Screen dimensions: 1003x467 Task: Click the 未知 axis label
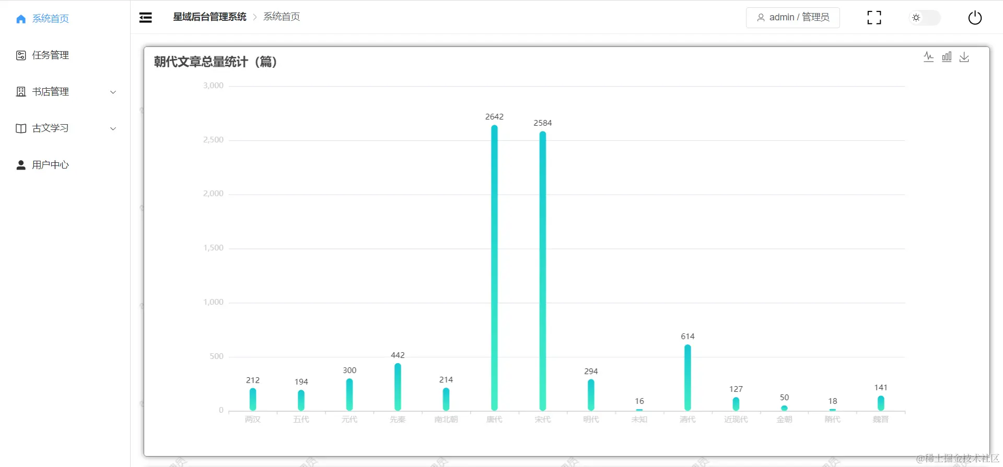pyautogui.click(x=639, y=420)
